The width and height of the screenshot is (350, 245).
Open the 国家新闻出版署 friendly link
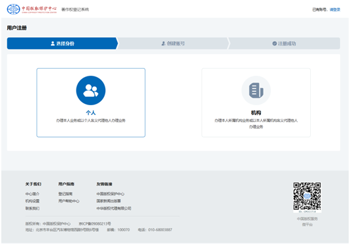point(109,201)
